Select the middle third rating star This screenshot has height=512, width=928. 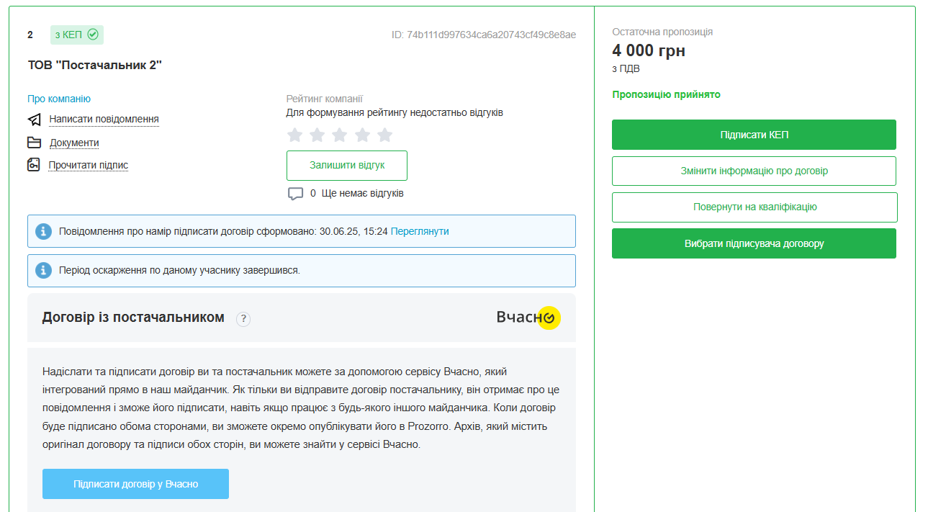point(340,135)
